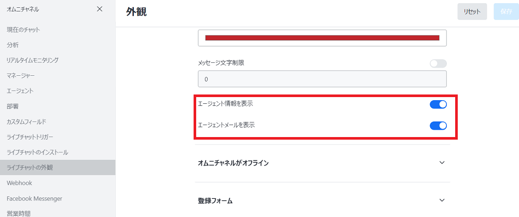
Task: Open the オムニチャネルがオフライン accordion heading
Action: point(234,163)
